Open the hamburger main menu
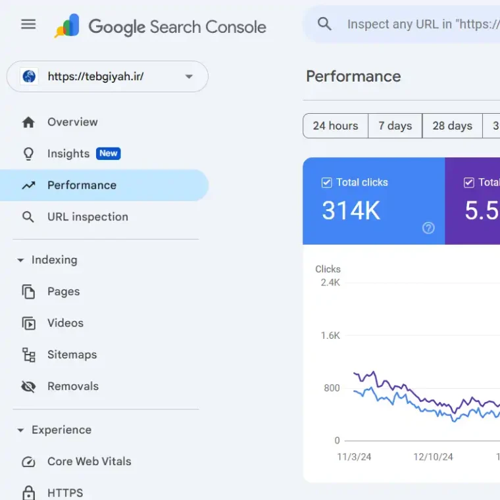Image resolution: width=500 pixels, height=500 pixels. click(x=28, y=24)
